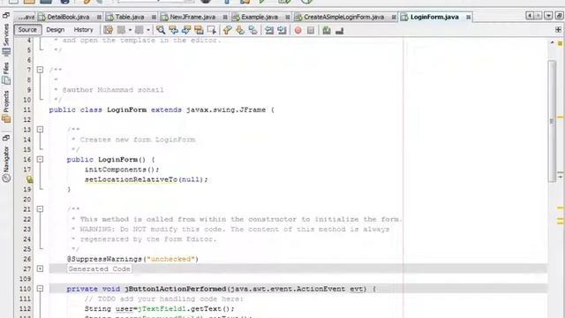
Task: Switch to Source view
Action: 27,29
